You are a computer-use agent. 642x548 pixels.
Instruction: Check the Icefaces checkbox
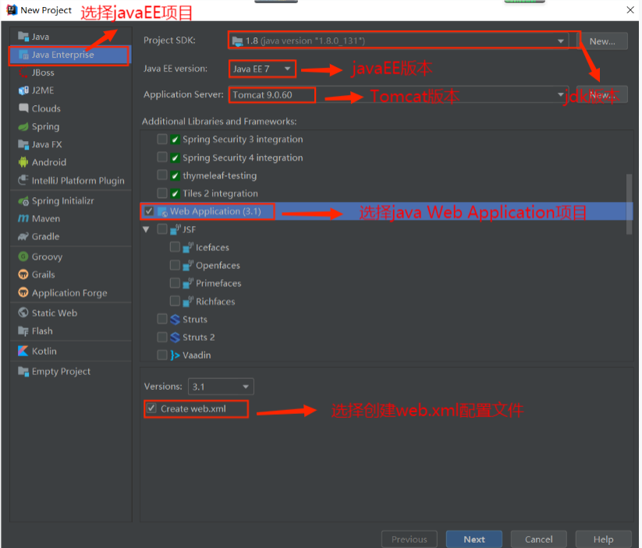coord(175,247)
